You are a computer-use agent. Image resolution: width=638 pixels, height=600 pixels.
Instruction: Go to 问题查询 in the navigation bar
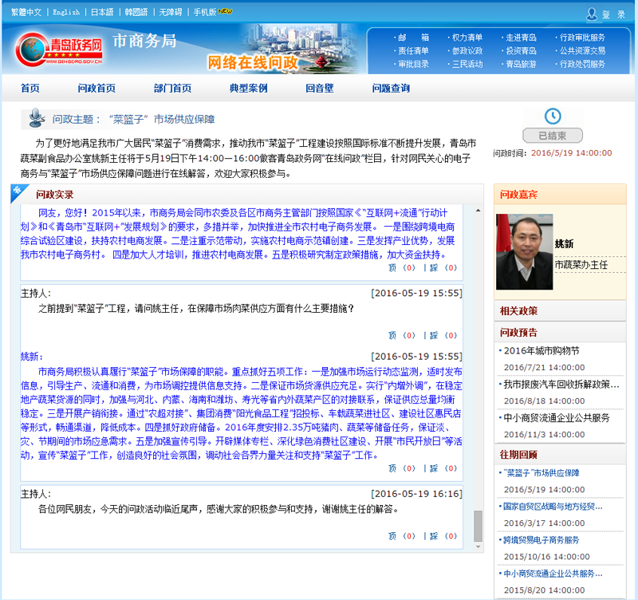click(391, 89)
